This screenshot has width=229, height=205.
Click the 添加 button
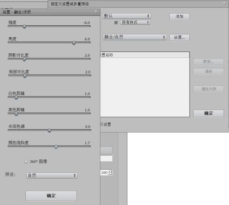click(x=179, y=17)
